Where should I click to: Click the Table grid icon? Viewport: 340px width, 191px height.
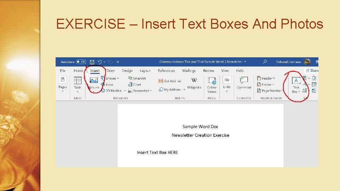(x=78, y=80)
